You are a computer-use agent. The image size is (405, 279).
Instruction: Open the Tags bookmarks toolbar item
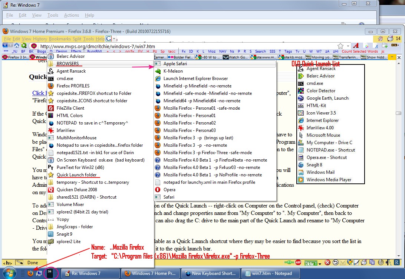(x=288, y=52)
